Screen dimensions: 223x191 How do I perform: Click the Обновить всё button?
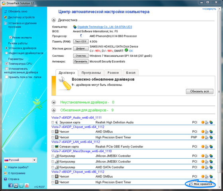(200, 92)
